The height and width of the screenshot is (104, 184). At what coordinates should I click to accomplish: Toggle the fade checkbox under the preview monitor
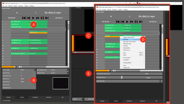click(x=73, y=52)
